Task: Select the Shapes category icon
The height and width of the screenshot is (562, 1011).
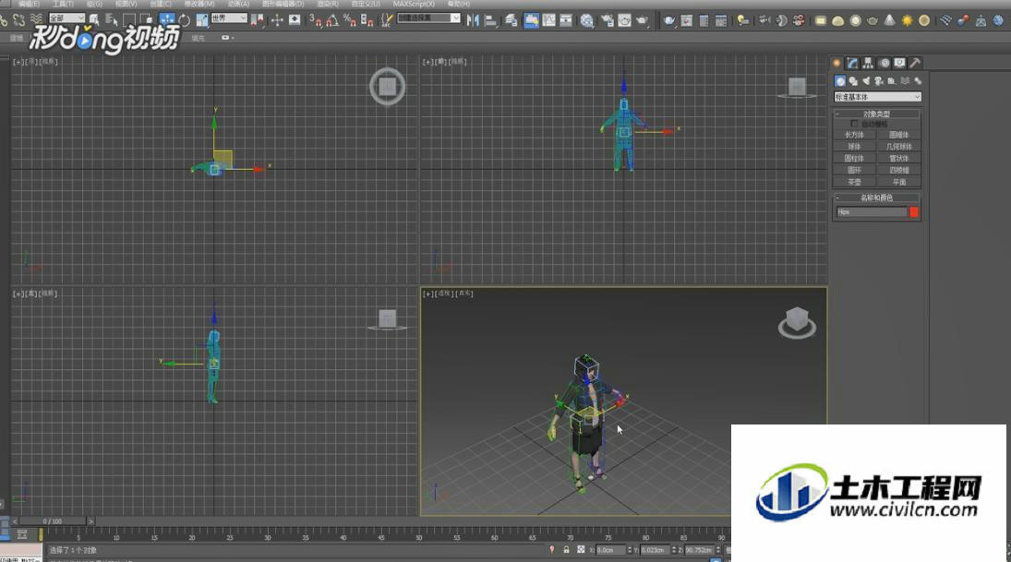Action: click(x=853, y=81)
